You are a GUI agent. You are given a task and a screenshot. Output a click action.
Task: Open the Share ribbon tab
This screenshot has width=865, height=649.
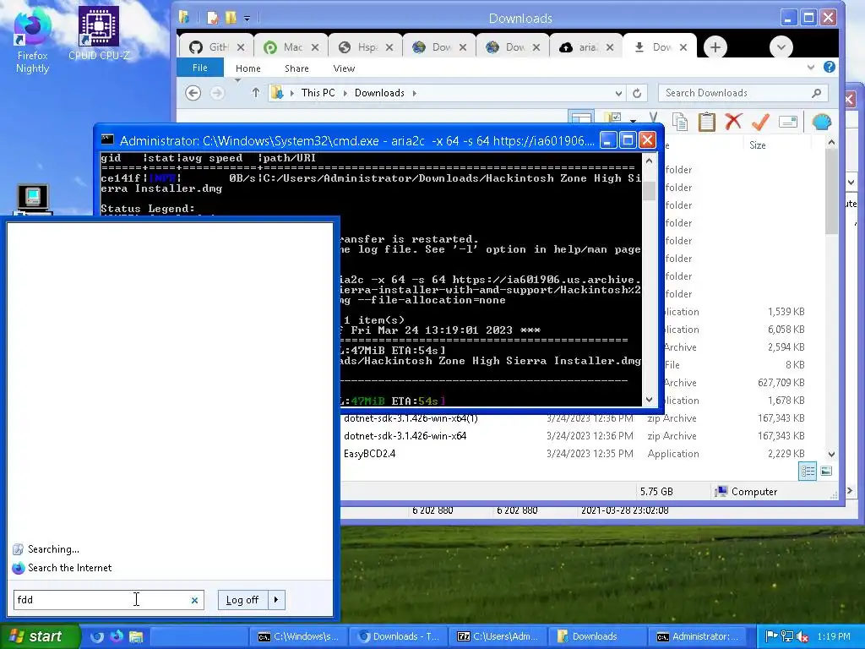point(296,68)
